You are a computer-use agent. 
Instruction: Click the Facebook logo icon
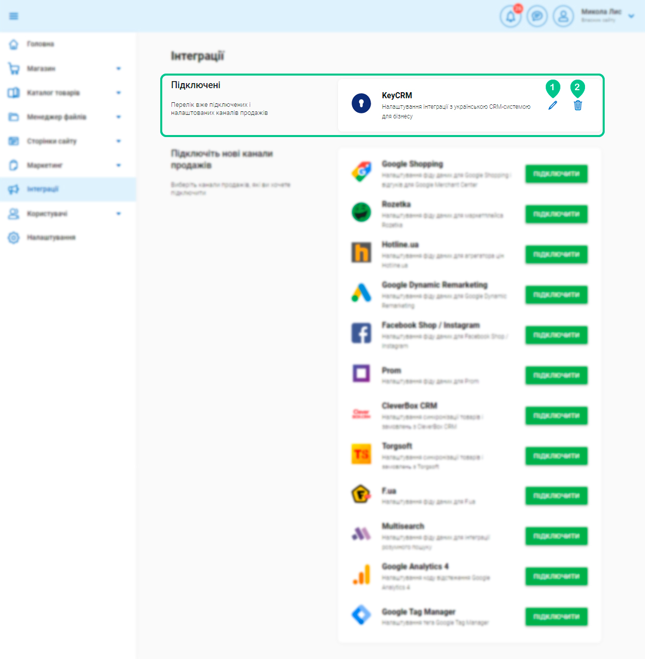361,333
